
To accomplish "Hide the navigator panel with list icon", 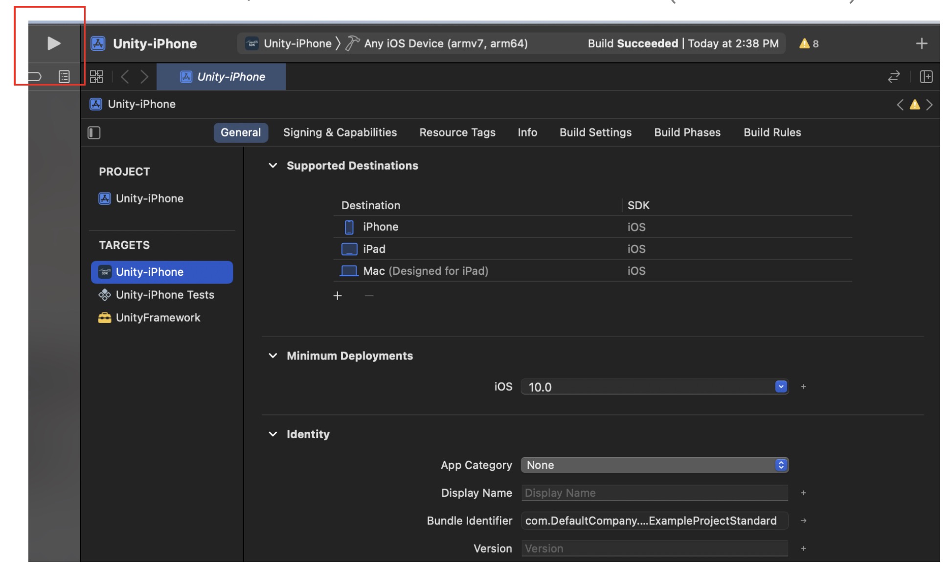I will pyautogui.click(x=65, y=76).
